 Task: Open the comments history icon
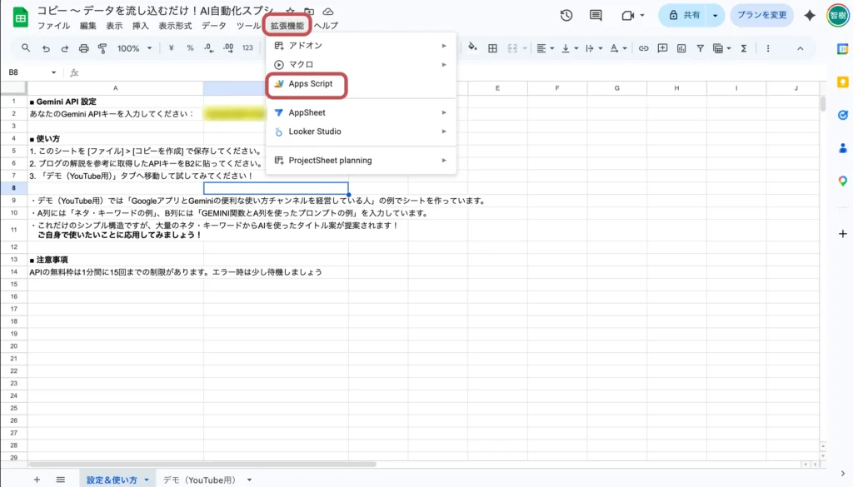tap(596, 15)
